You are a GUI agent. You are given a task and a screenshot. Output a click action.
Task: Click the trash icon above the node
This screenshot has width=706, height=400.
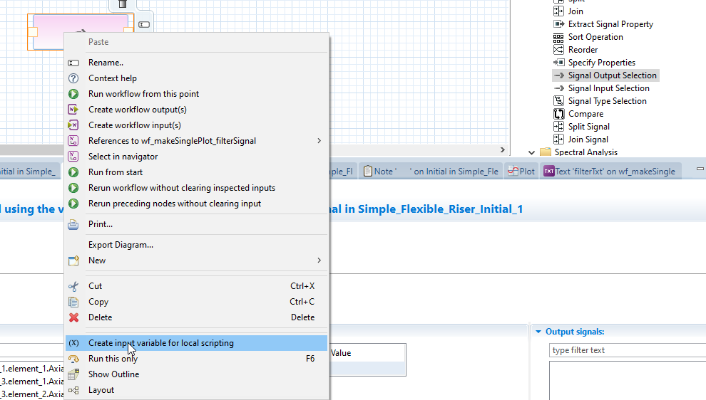click(x=122, y=4)
